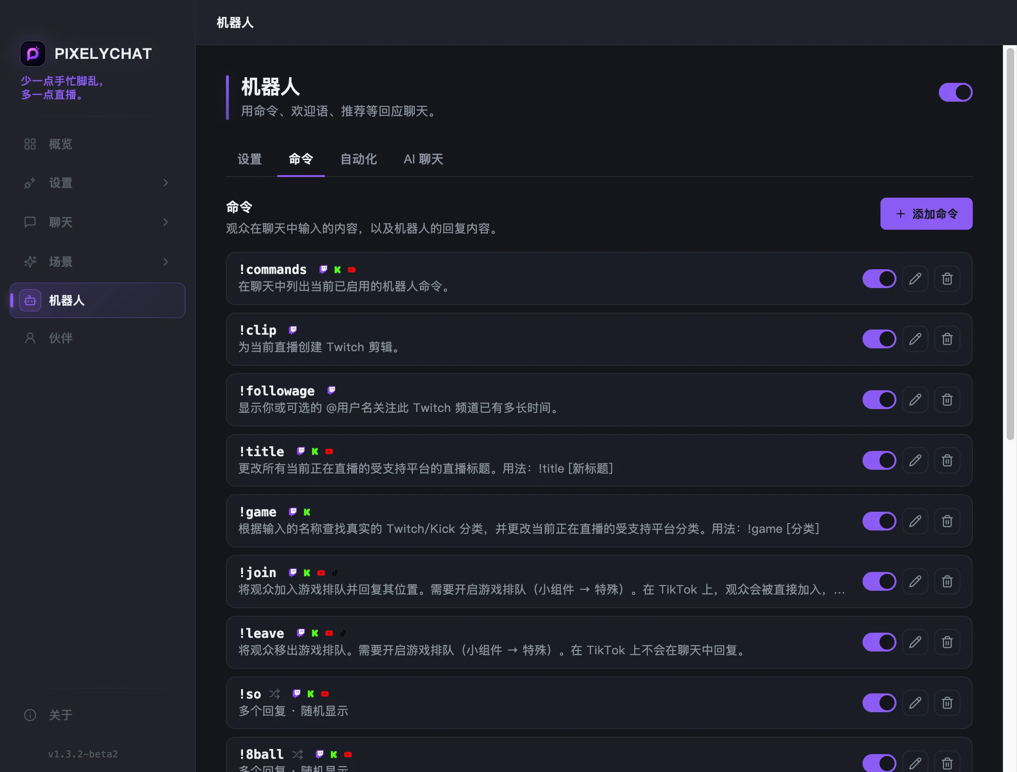
Task: Click the !leave command name
Action: [261, 634]
